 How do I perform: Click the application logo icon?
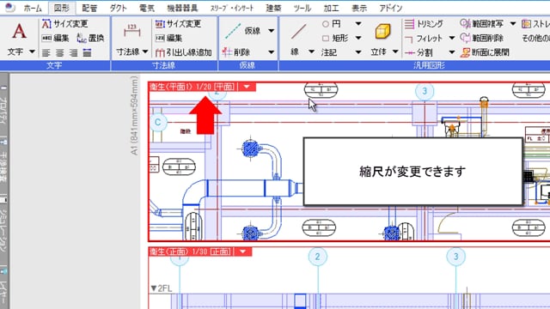(9, 8)
